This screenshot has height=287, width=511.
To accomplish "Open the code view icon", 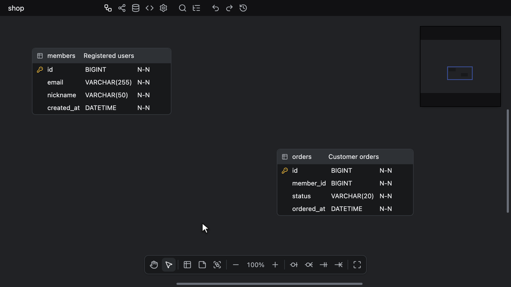I will point(150,8).
